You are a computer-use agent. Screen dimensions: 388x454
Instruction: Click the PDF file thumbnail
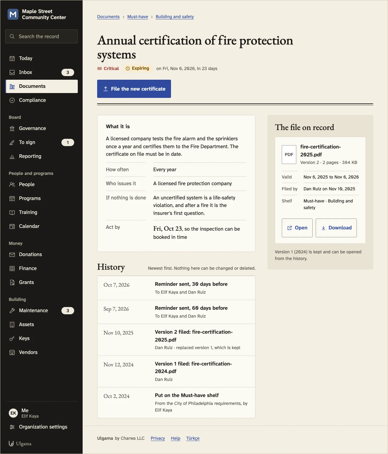289,155
